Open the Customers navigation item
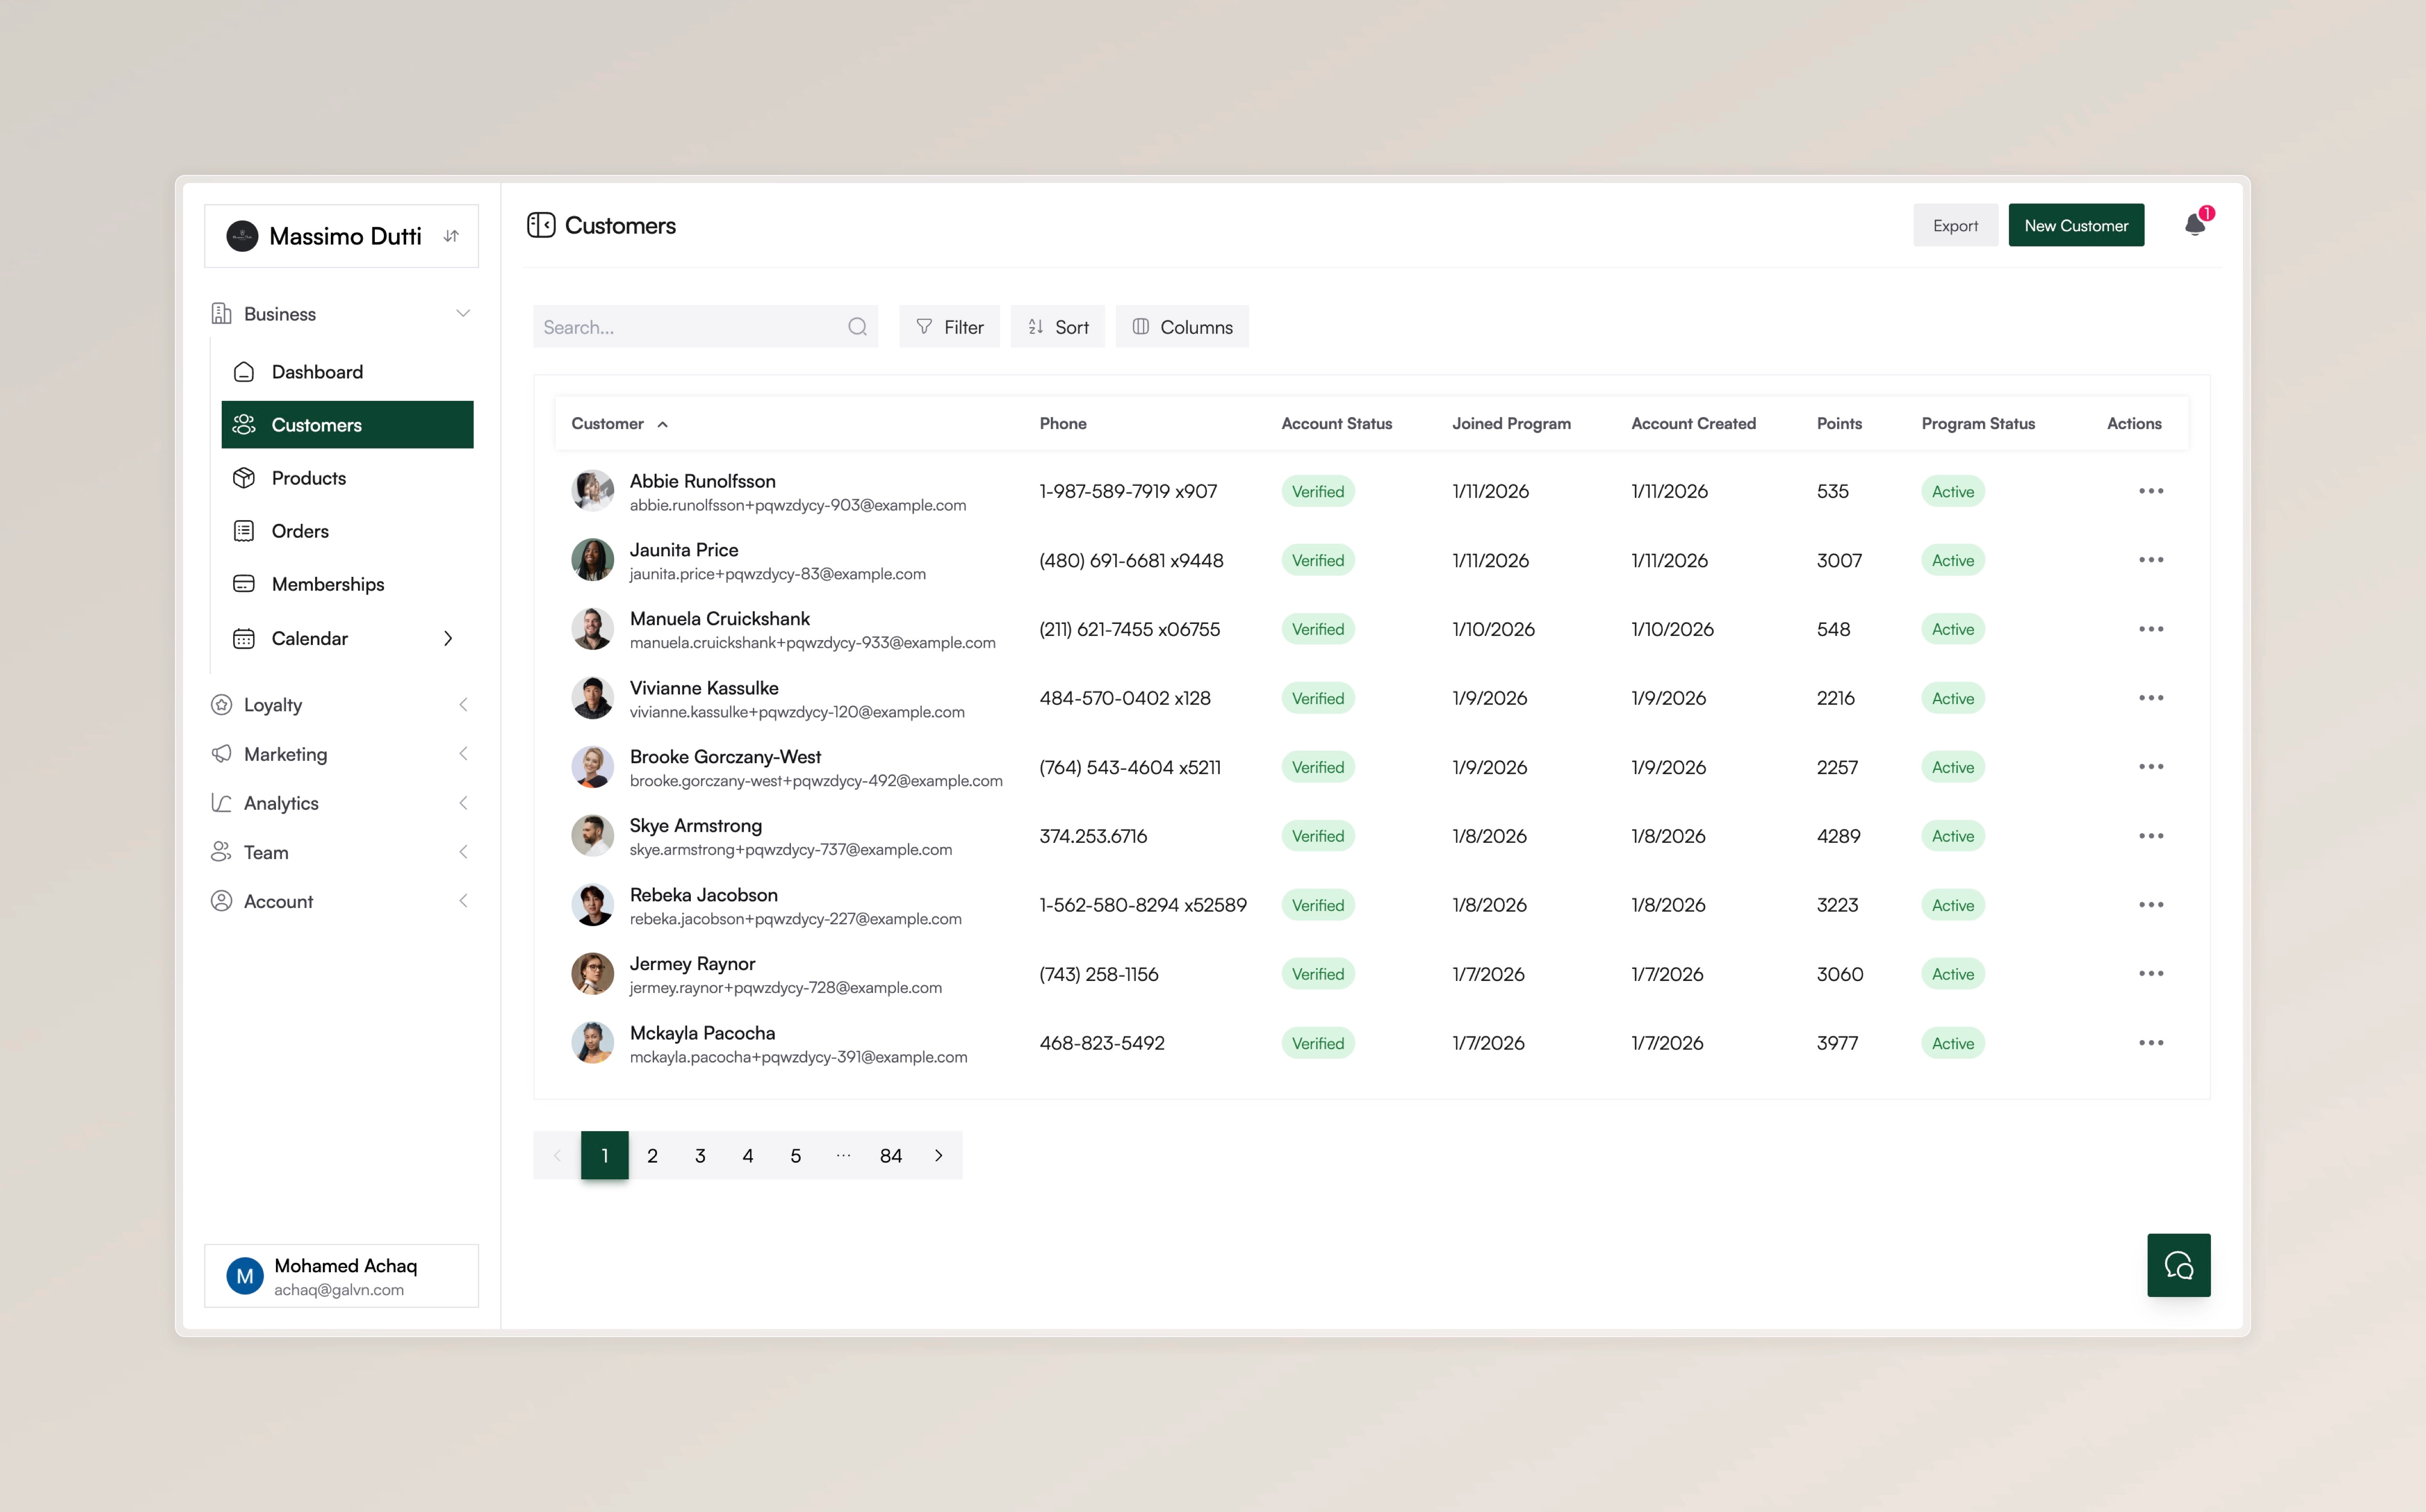 pyautogui.click(x=318, y=424)
